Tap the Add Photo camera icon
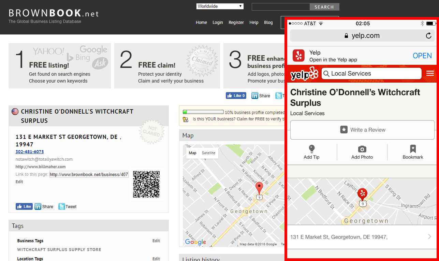439x261 pixels. [362, 149]
